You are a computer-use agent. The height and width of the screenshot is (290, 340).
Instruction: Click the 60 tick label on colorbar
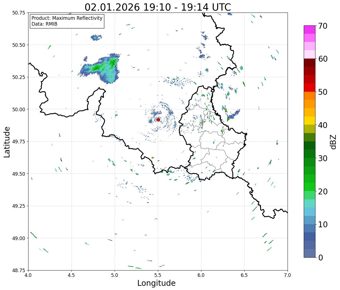[x=323, y=59]
